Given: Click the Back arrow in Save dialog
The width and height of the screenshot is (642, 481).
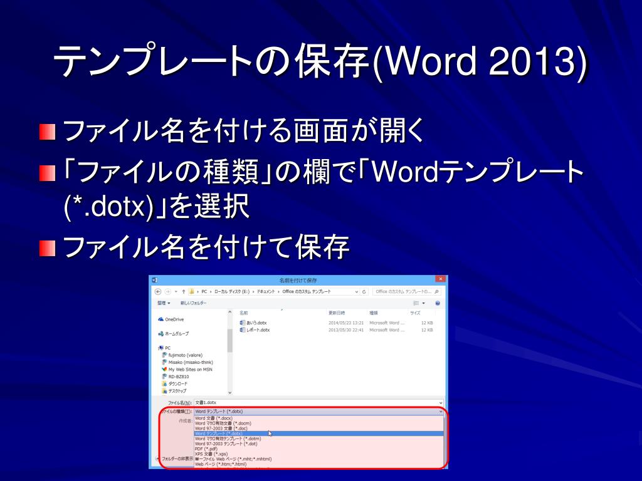Looking at the screenshot, I should click(158, 292).
